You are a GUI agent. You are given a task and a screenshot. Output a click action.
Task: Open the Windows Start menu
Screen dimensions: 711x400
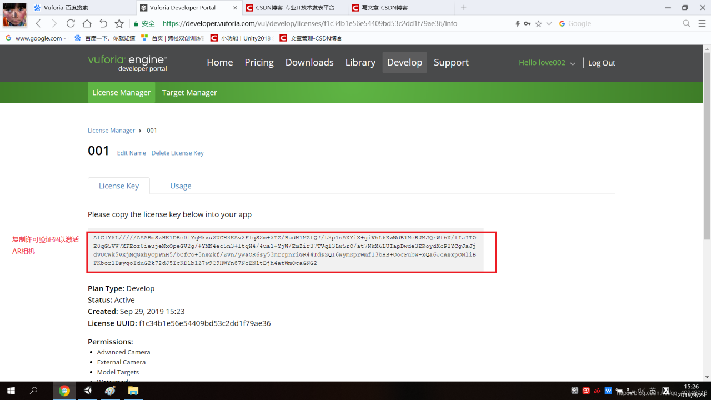(x=11, y=391)
